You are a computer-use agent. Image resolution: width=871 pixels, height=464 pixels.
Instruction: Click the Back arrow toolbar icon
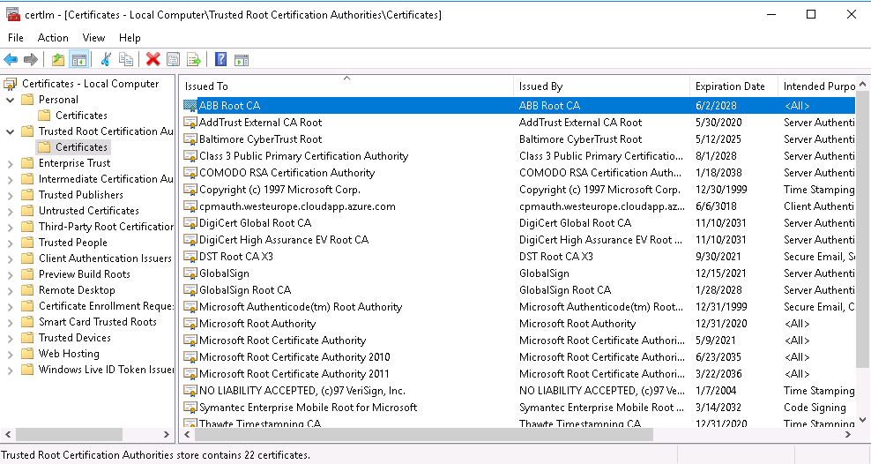[x=11, y=59]
